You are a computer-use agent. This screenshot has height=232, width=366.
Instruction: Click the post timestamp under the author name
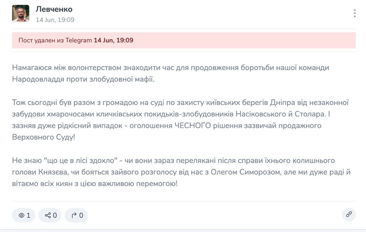click(x=55, y=20)
